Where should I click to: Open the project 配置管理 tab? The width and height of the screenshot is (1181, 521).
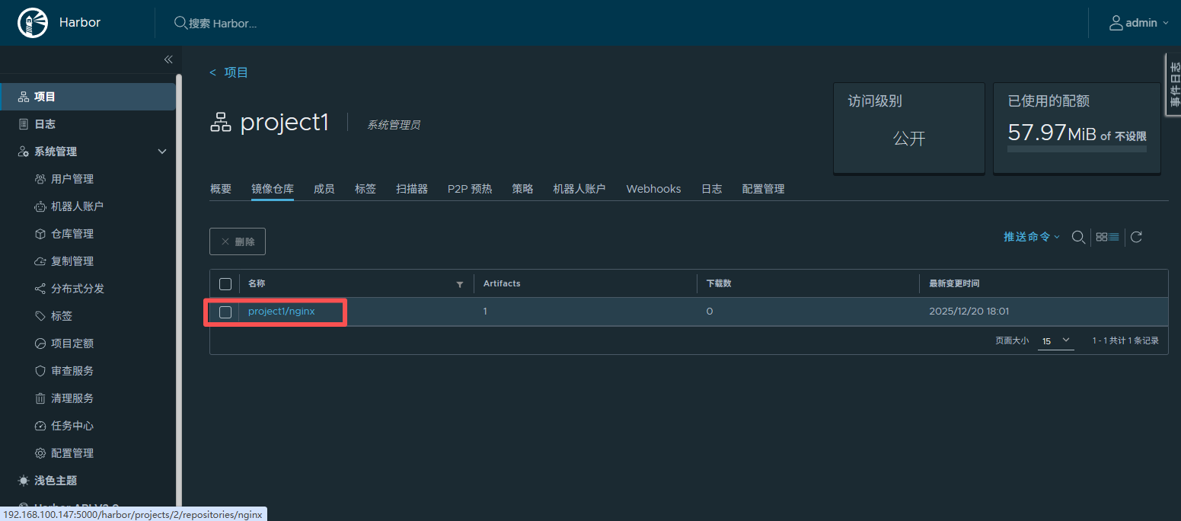click(x=764, y=189)
